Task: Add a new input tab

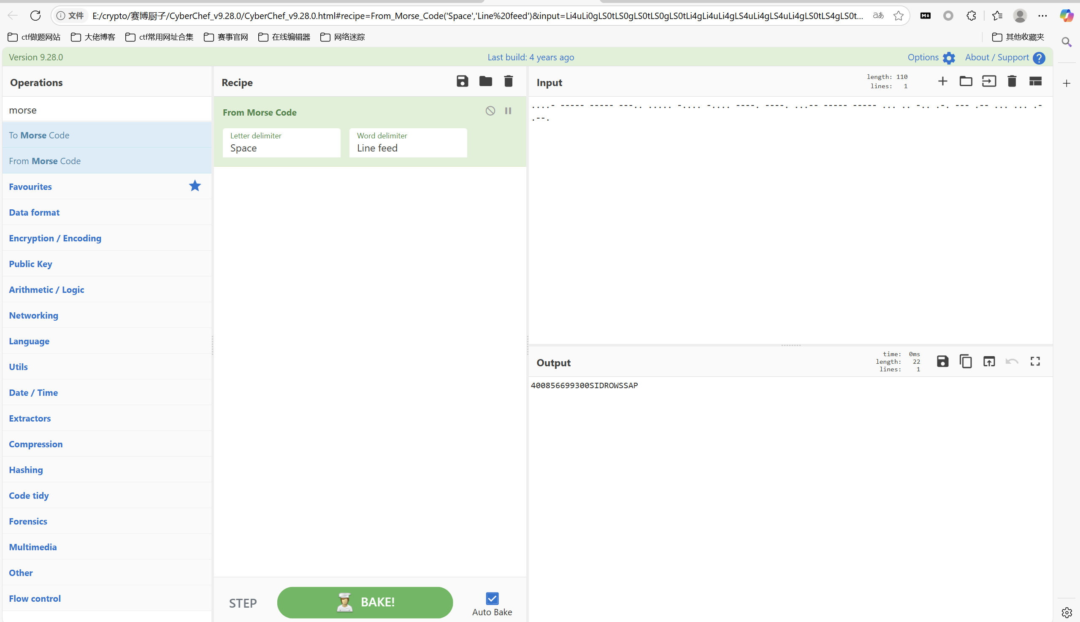Action: [943, 81]
